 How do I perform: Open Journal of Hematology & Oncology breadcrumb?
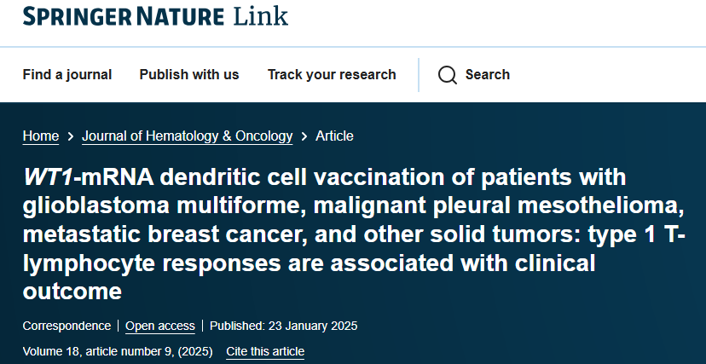[188, 136]
